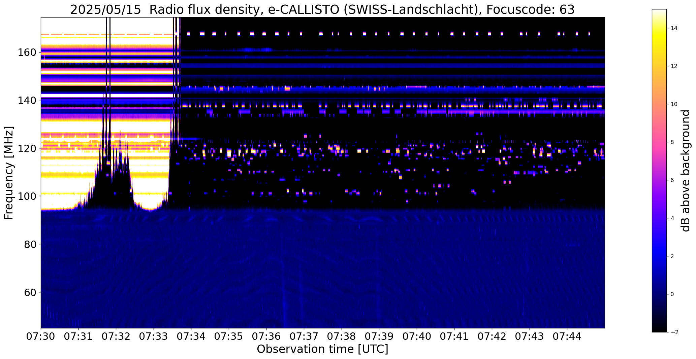
Task: Click the colorbar tick label 2
Action: pos(672,256)
